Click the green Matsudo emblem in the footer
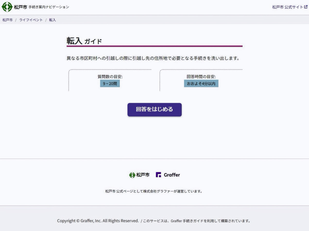The height and width of the screenshot is (231, 309). (132, 175)
